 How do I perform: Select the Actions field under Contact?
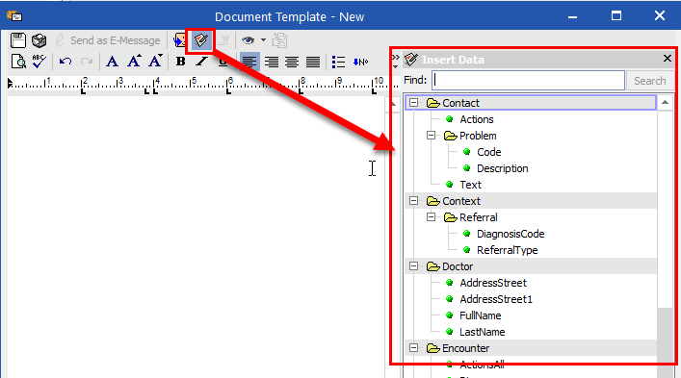coord(477,119)
